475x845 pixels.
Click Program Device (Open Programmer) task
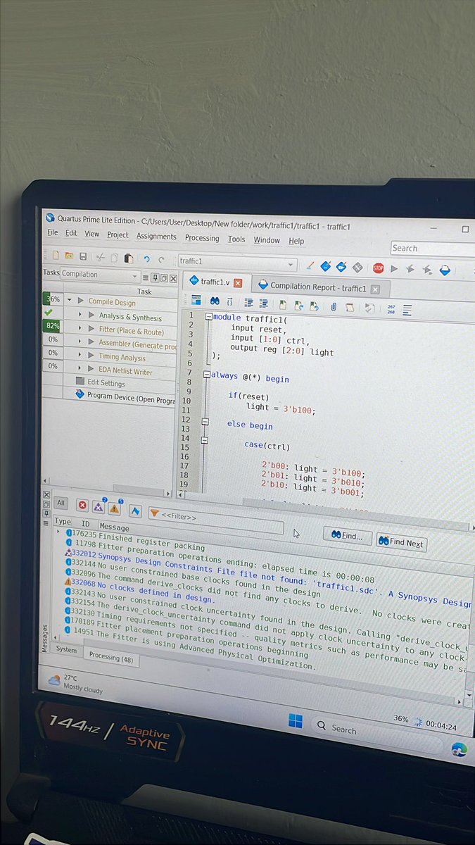125,396
